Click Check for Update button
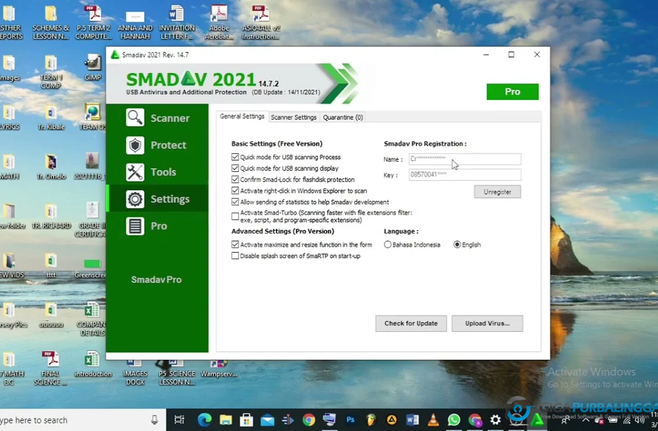This screenshot has width=658, height=431. click(411, 323)
